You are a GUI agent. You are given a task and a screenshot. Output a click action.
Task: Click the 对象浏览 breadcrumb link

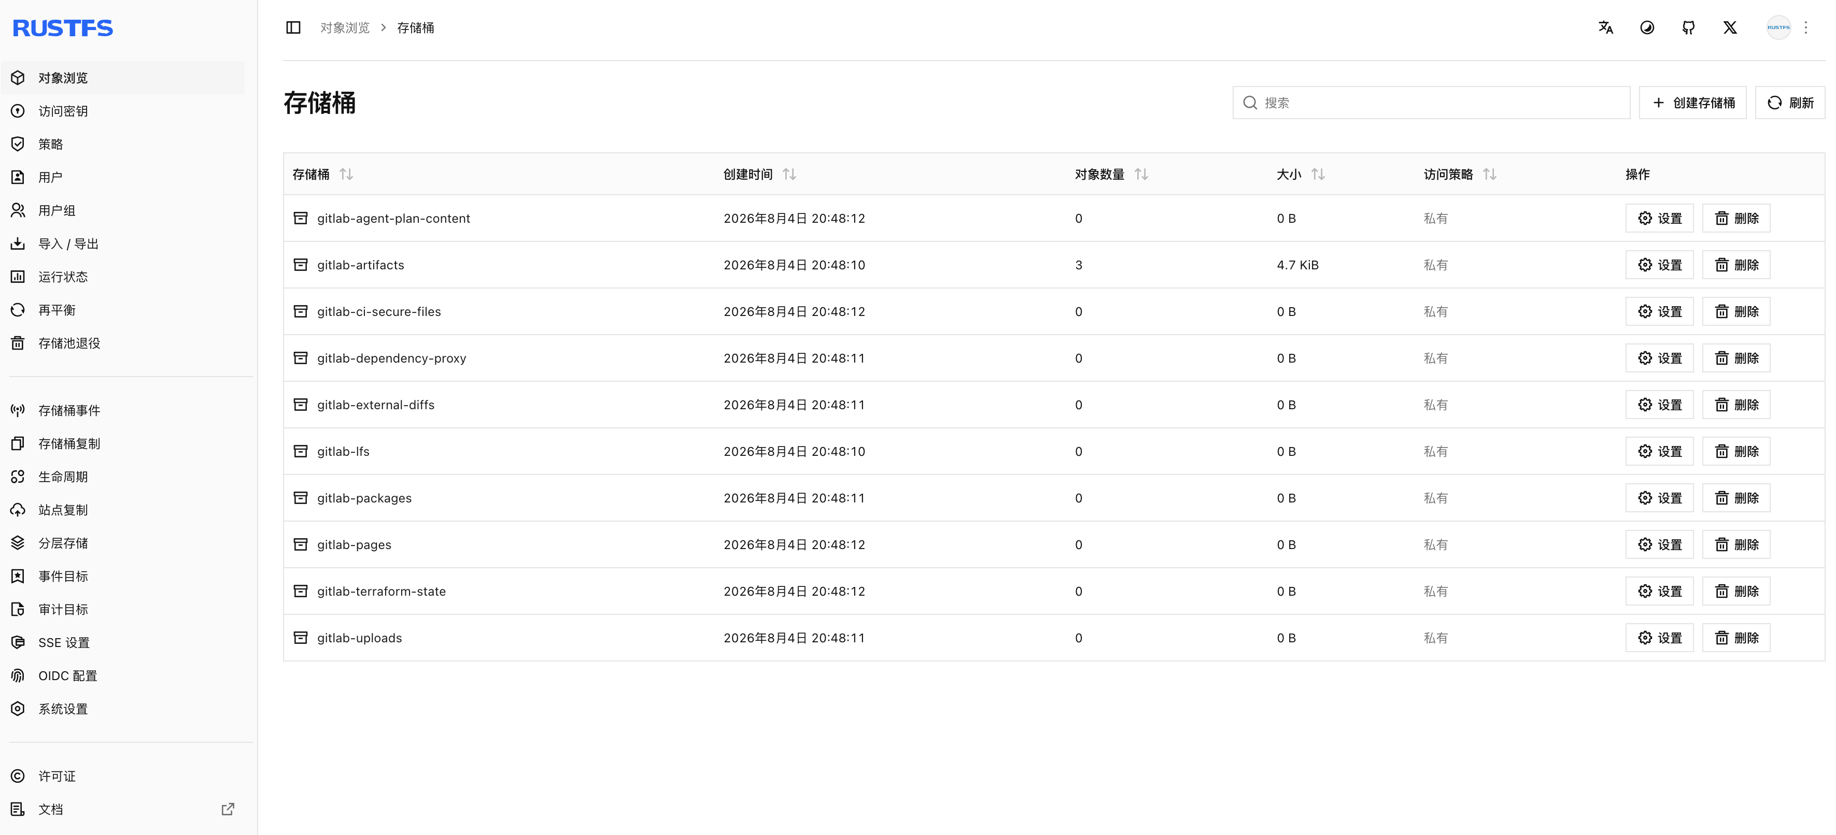[345, 27]
